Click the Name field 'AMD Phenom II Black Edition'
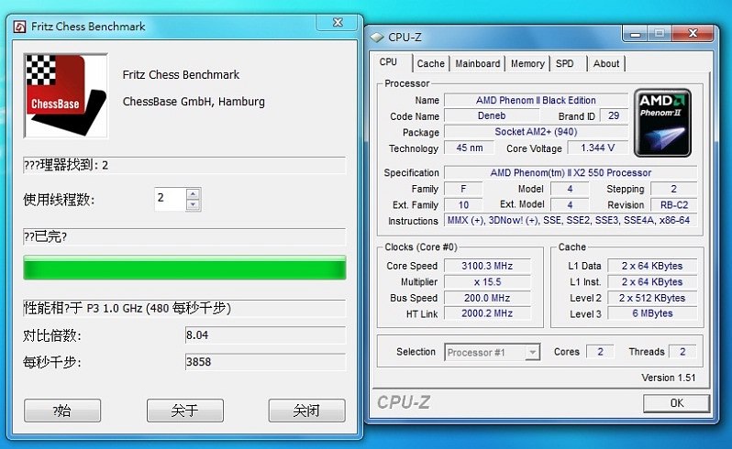 [x=536, y=100]
